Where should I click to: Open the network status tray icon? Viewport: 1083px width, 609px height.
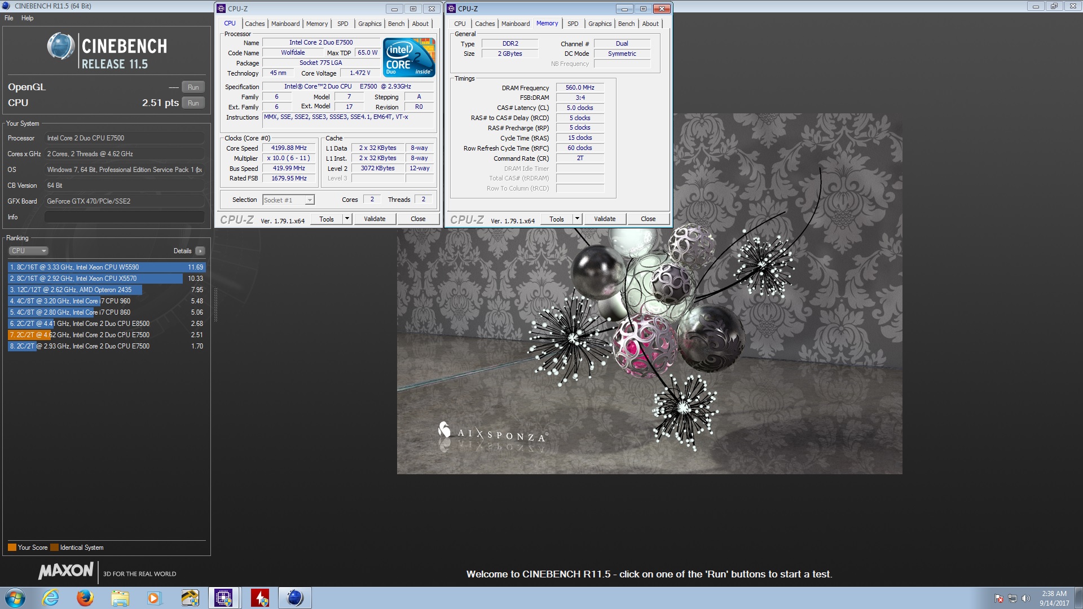click(1012, 598)
